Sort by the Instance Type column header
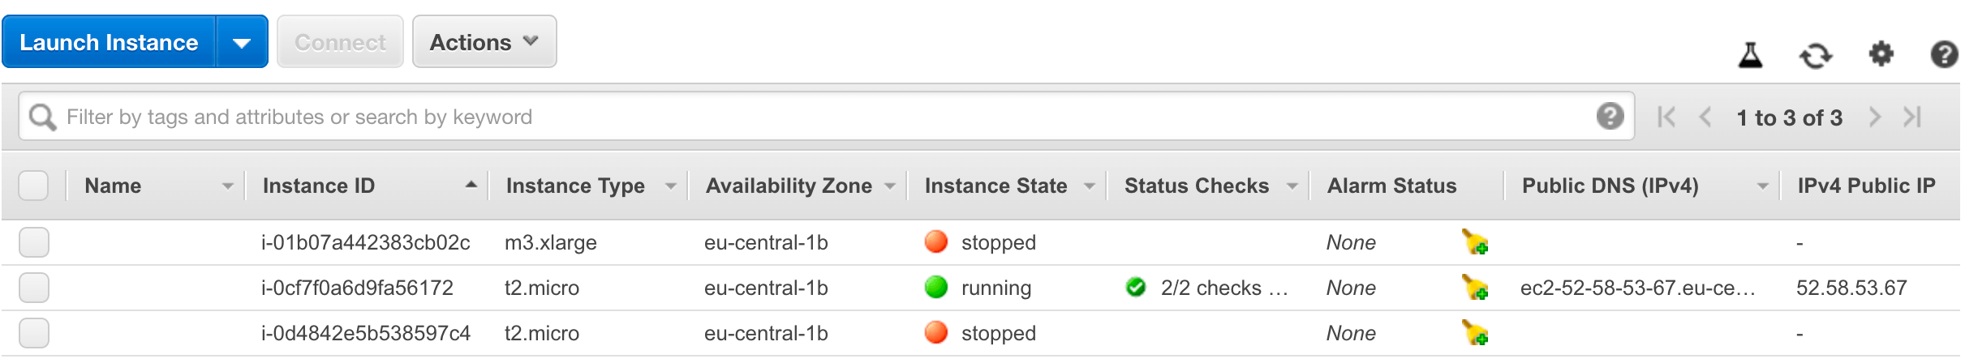 pos(574,186)
